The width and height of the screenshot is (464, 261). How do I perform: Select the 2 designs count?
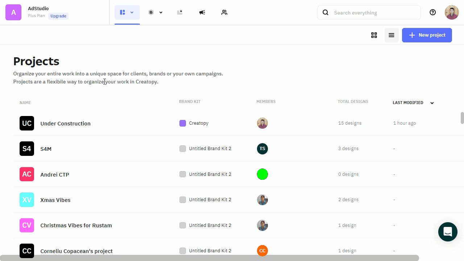click(x=348, y=200)
